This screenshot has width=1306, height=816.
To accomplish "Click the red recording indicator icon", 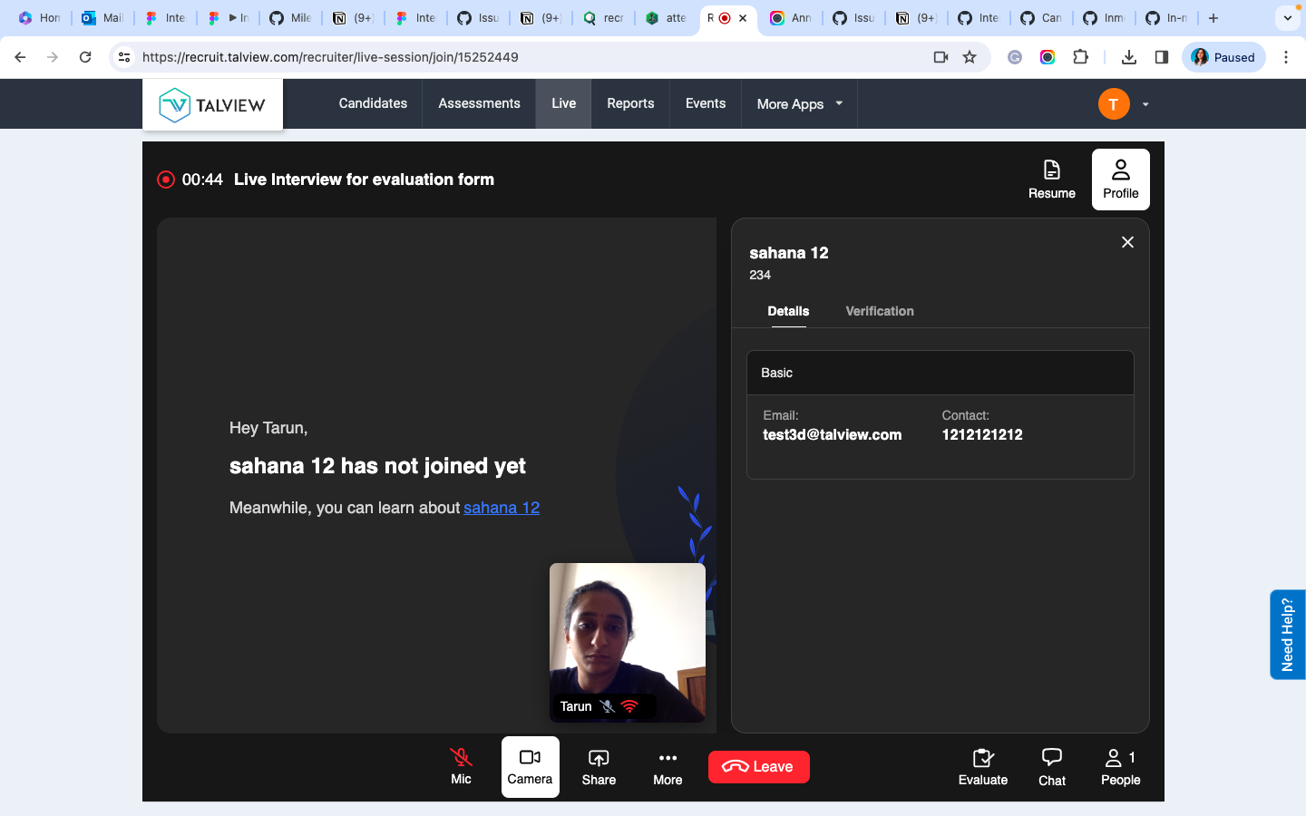I will click(166, 180).
